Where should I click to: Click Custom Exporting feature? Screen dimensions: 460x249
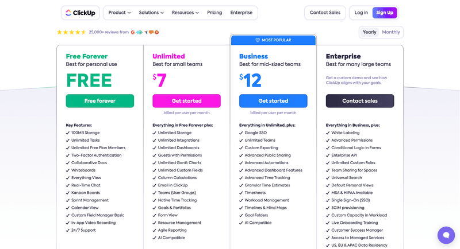coord(262,148)
